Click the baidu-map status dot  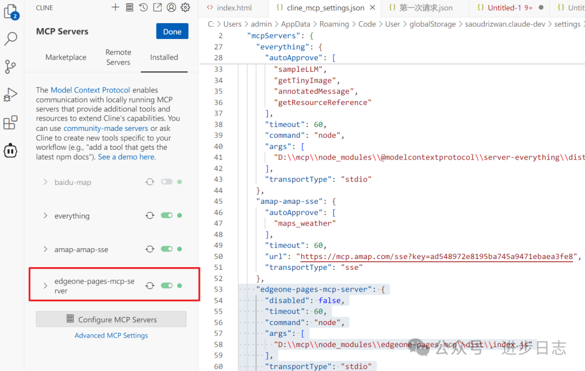(180, 182)
